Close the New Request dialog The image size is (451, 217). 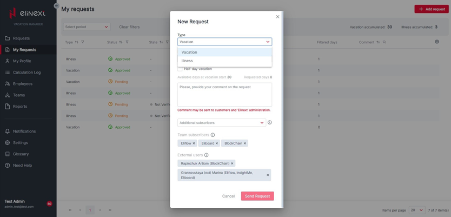click(x=277, y=17)
